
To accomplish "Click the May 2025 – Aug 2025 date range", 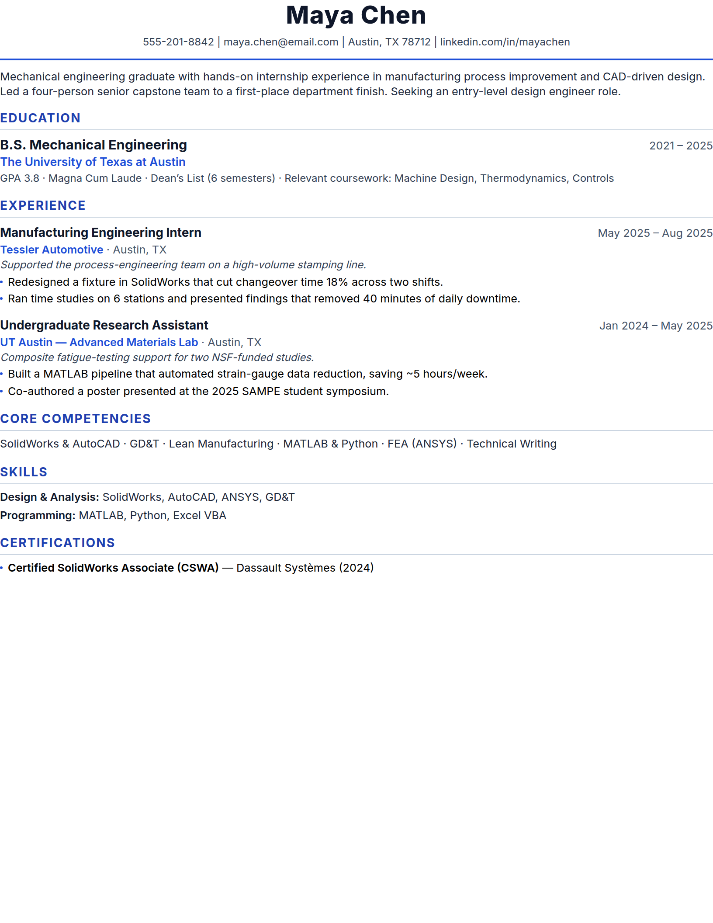I will (x=655, y=233).
